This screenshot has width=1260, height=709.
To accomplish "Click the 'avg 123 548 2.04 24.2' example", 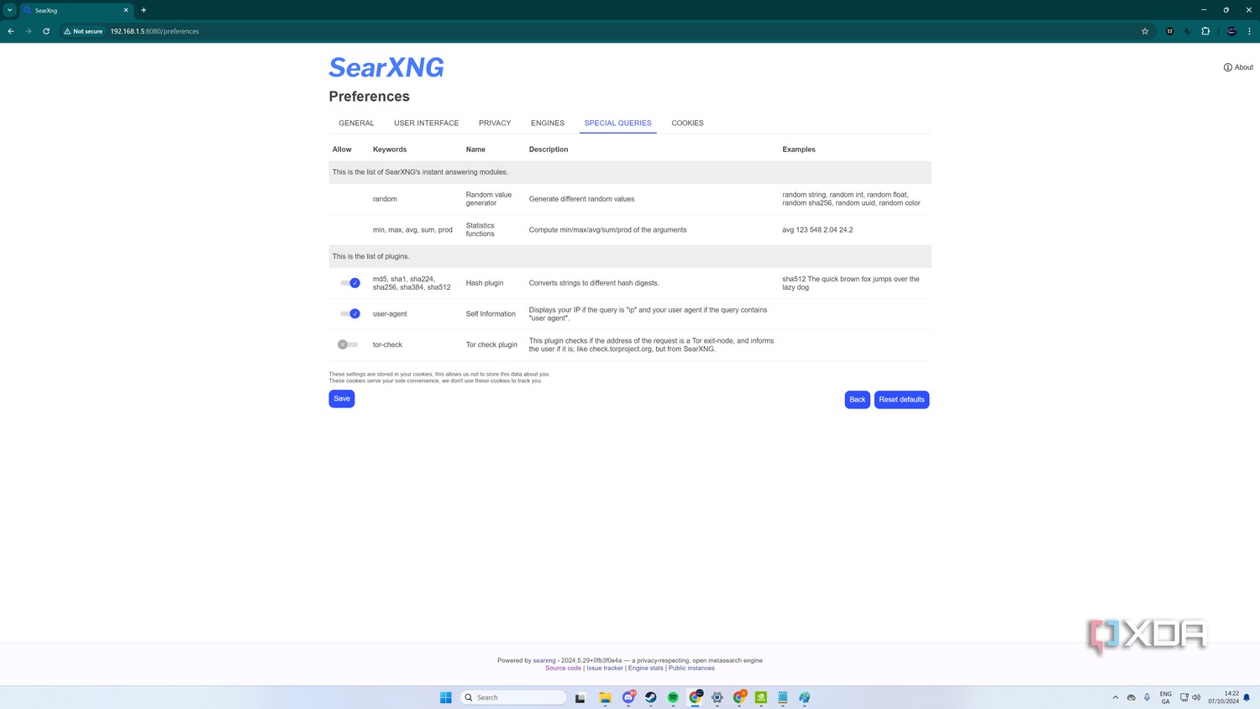I will 817,229.
